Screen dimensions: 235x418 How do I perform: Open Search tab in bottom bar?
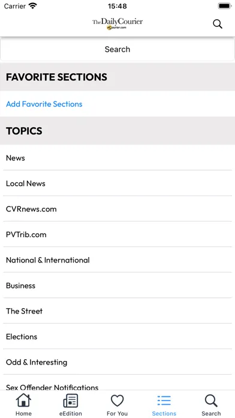click(211, 405)
